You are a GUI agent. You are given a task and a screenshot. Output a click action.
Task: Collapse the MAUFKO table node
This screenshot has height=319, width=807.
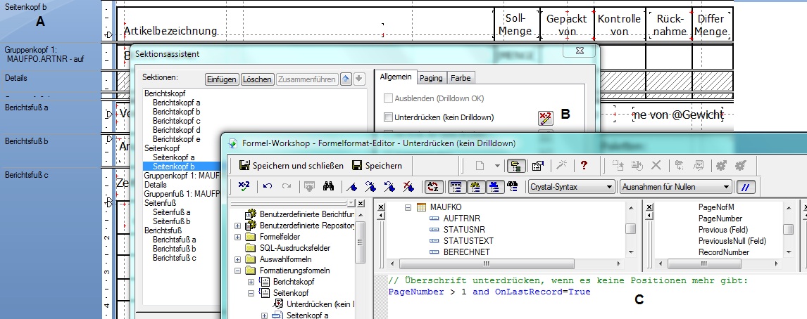(x=408, y=207)
